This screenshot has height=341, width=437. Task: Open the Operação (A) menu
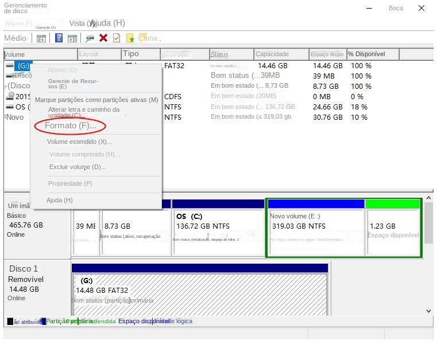(x=46, y=28)
